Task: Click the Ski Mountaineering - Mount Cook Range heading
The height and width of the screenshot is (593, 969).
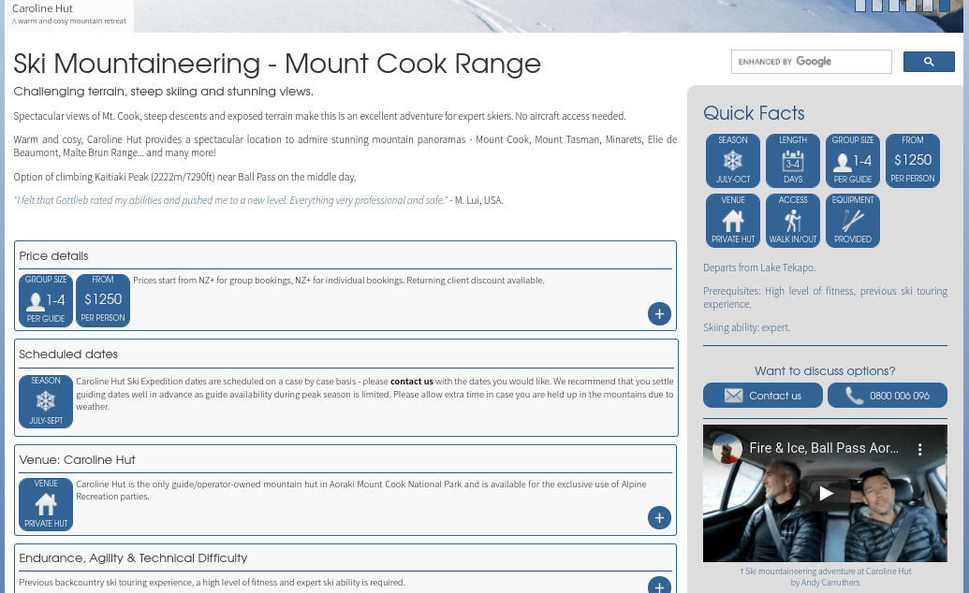Action: (277, 64)
